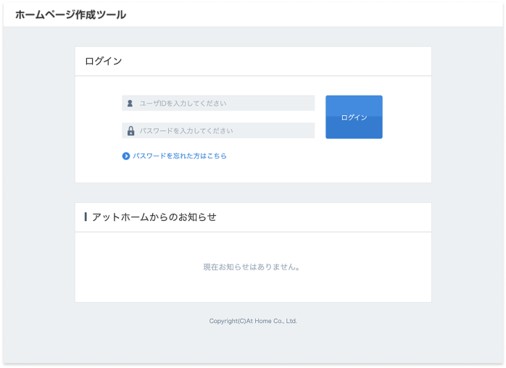Click the ホームページ作成ツール page title
This screenshot has width=506, height=368.
[x=70, y=14]
